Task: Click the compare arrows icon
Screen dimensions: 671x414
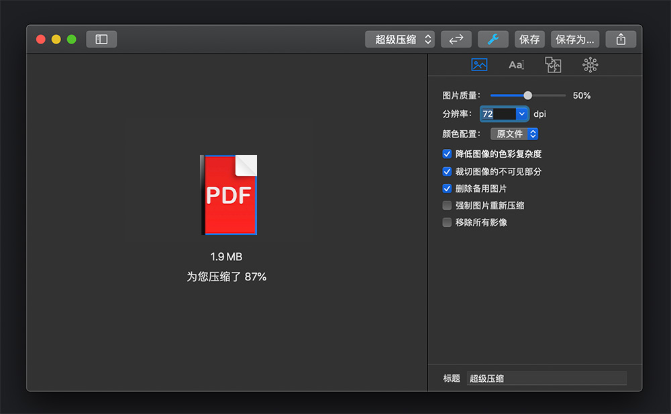Action: (x=456, y=40)
